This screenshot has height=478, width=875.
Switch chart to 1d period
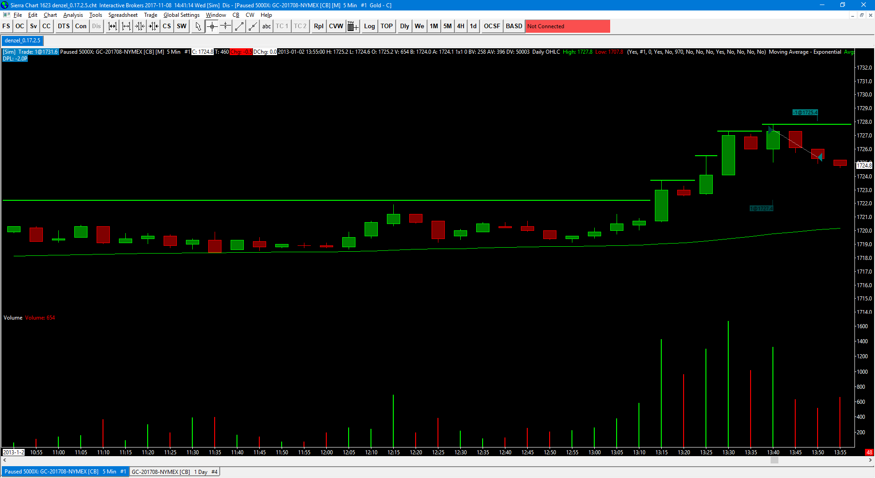(474, 26)
